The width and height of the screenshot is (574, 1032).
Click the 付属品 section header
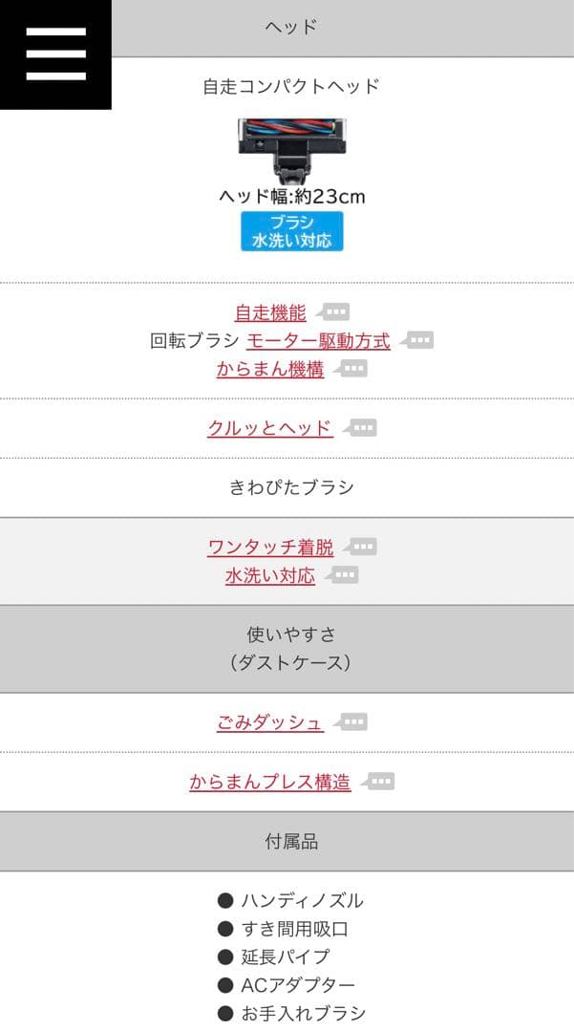291,842
